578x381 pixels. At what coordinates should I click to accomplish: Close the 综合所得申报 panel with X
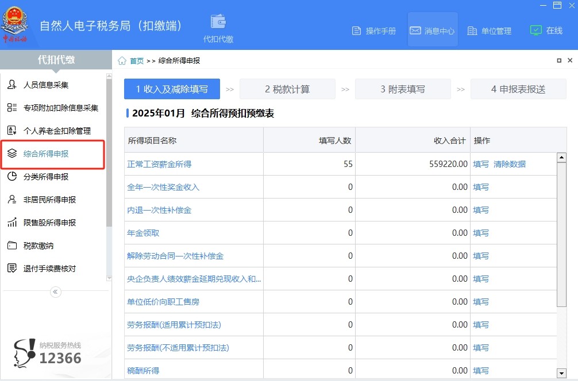[x=570, y=60]
